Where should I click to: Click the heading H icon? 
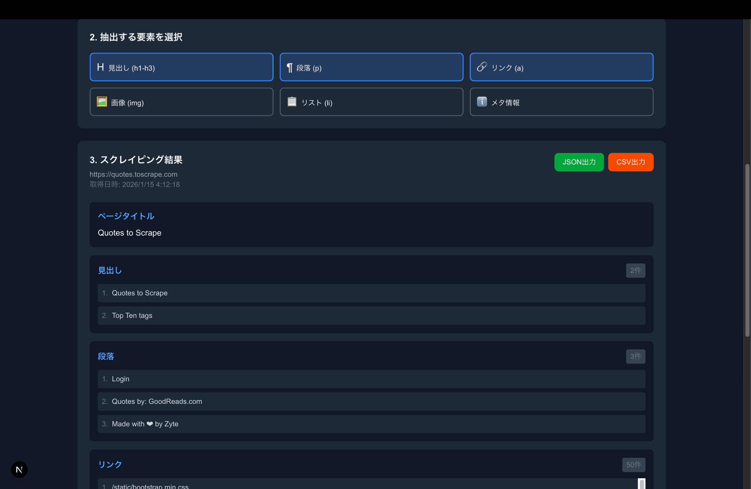100,67
